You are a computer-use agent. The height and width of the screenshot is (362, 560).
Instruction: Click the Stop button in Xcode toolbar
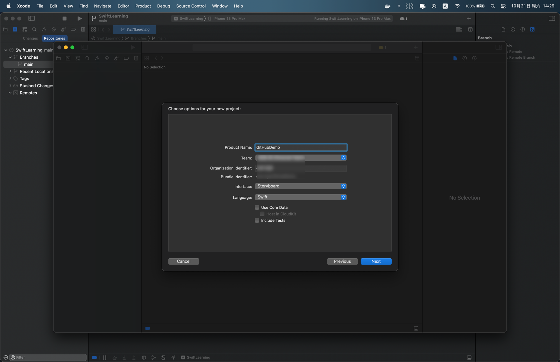pos(64,18)
